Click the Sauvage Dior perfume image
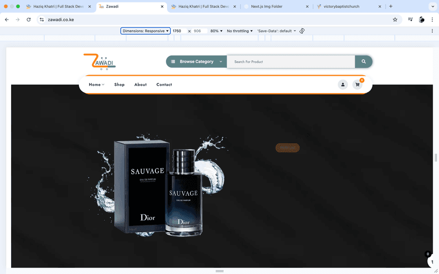439x274 pixels. [157, 185]
